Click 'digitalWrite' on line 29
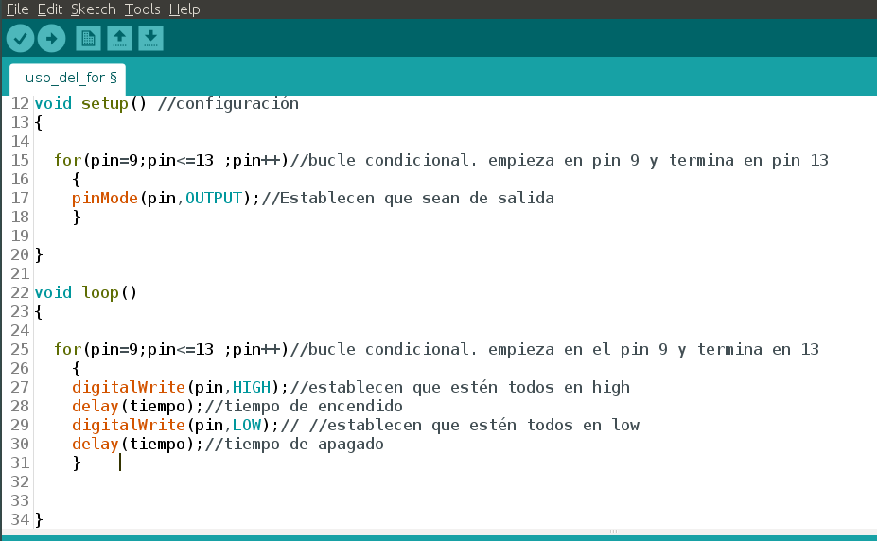877x541 pixels. click(129, 425)
